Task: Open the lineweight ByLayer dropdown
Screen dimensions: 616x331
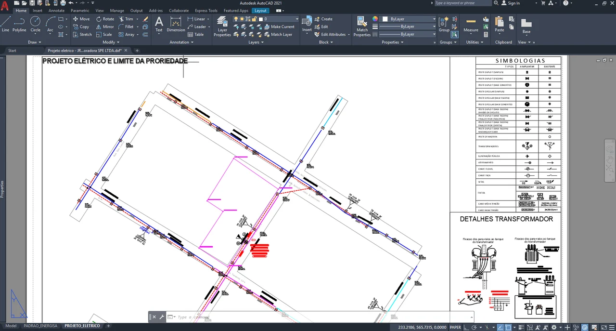Action: tap(407, 26)
